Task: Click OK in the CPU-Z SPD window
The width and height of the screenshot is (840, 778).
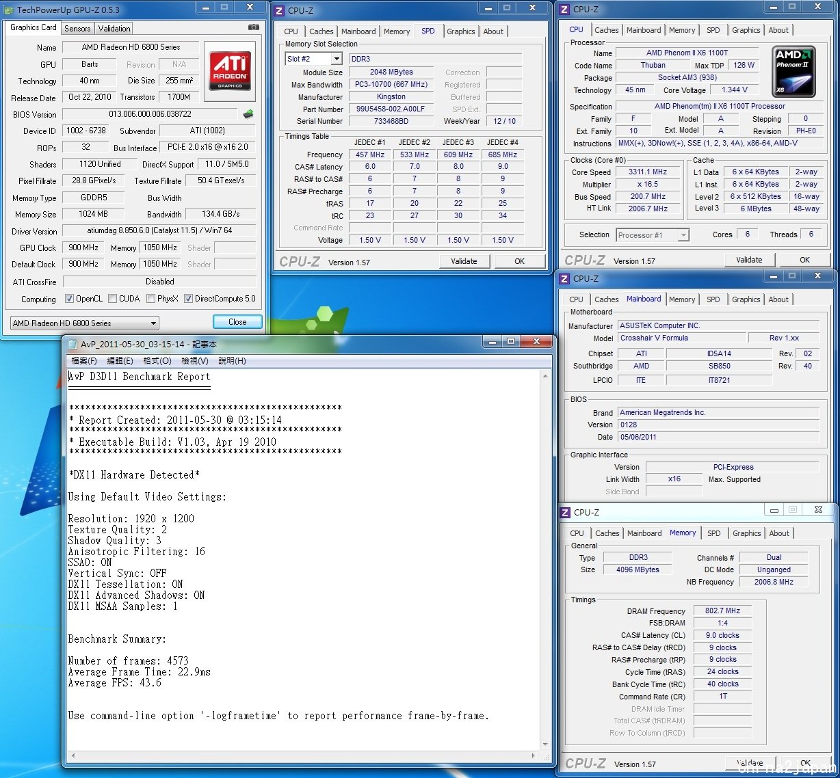Action: tap(520, 261)
